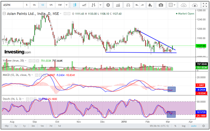Select bar chart style icon
This screenshot has height=131, width=210.
click(94, 5)
